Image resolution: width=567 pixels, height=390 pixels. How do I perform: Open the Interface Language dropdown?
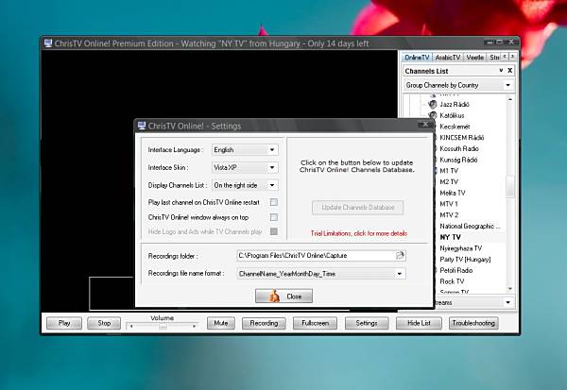click(272, 149)
